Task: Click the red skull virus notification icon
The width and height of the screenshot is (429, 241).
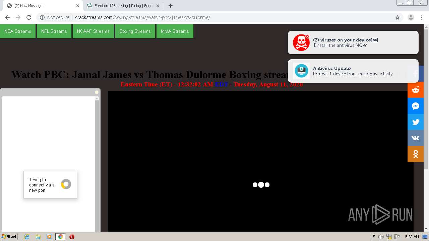Action: (x=301, y=43)
